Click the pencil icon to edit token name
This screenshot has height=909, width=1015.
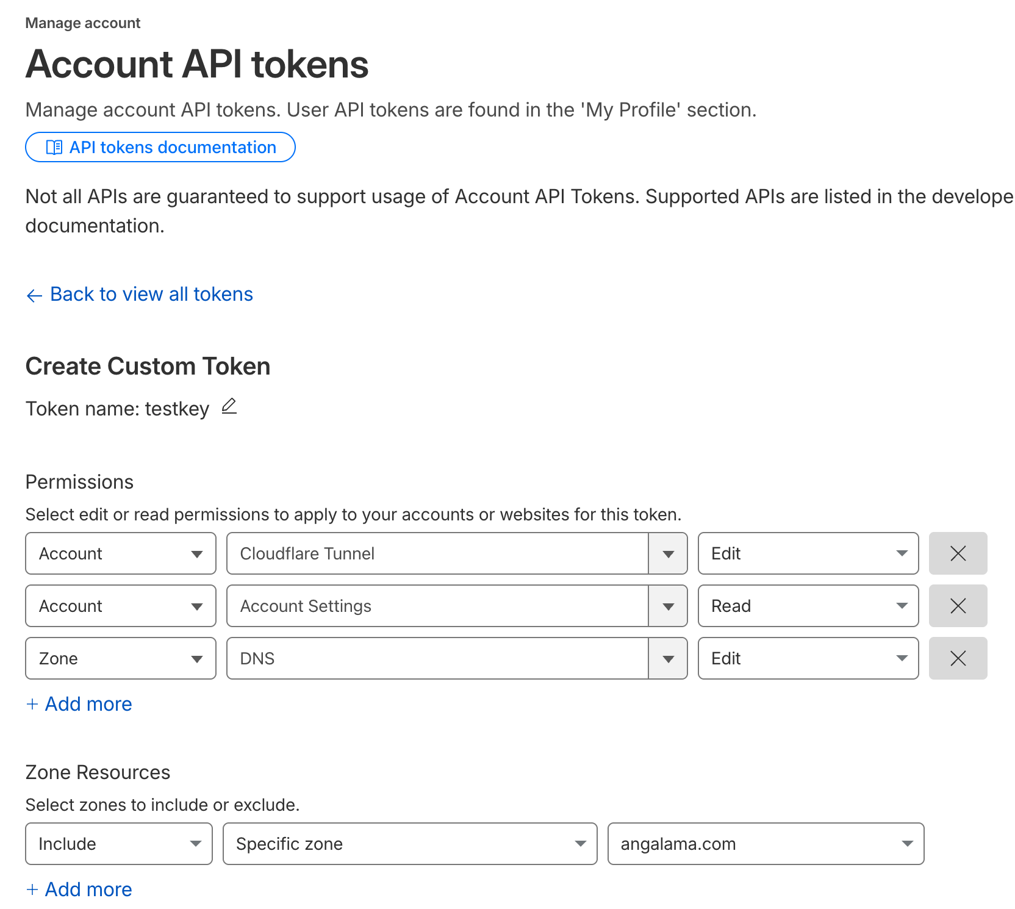[x=229, y=406]
